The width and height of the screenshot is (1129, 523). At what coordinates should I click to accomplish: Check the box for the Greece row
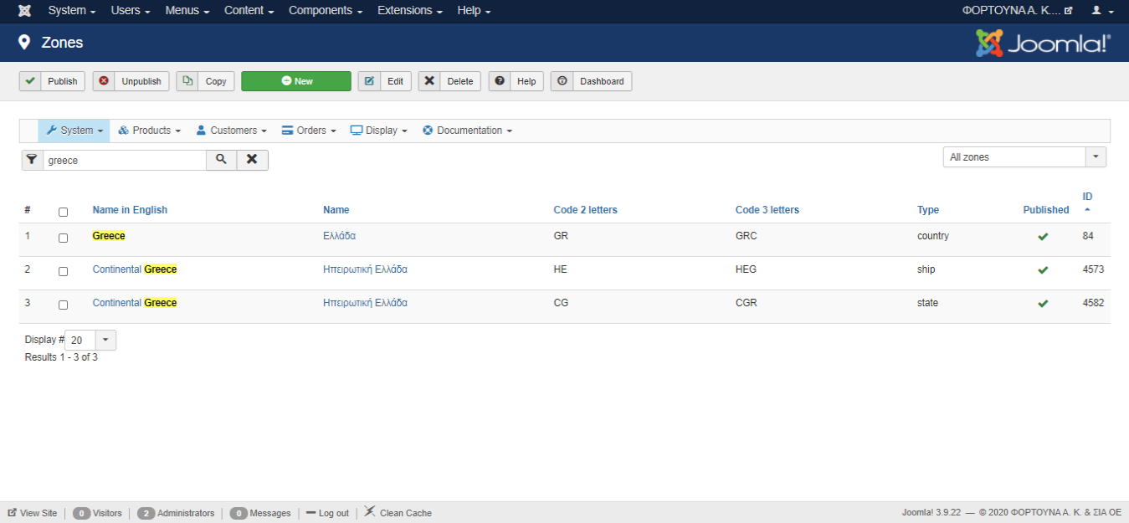pyautogui.click(x=63, y=238)
